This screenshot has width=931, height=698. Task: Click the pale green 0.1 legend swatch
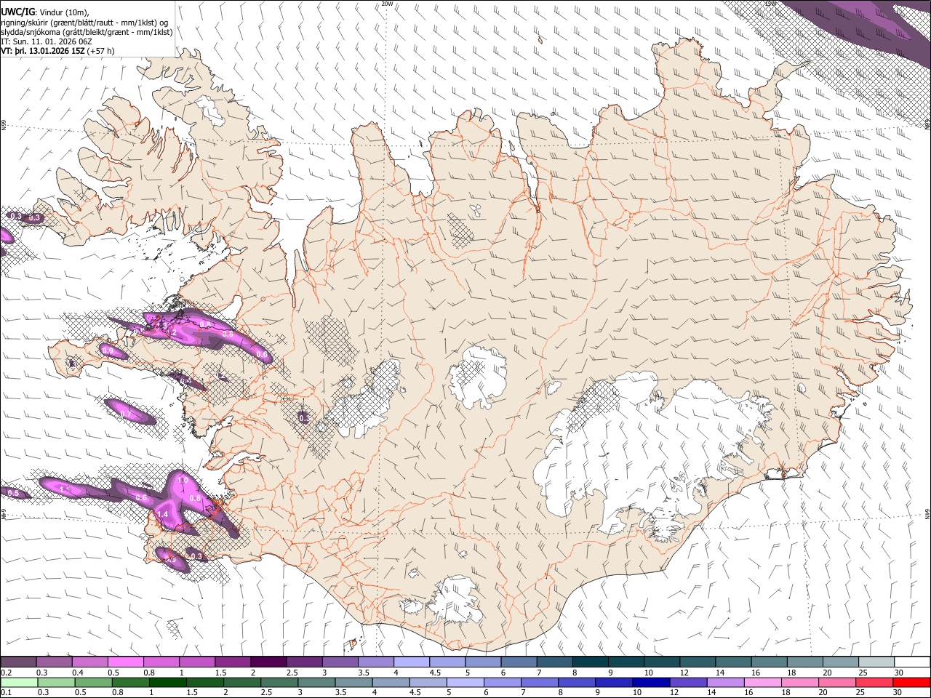click(18, 682)
